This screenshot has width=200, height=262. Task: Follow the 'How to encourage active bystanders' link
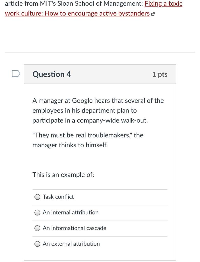pos(77,13)
